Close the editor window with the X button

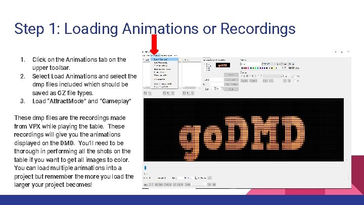[348, 52]
